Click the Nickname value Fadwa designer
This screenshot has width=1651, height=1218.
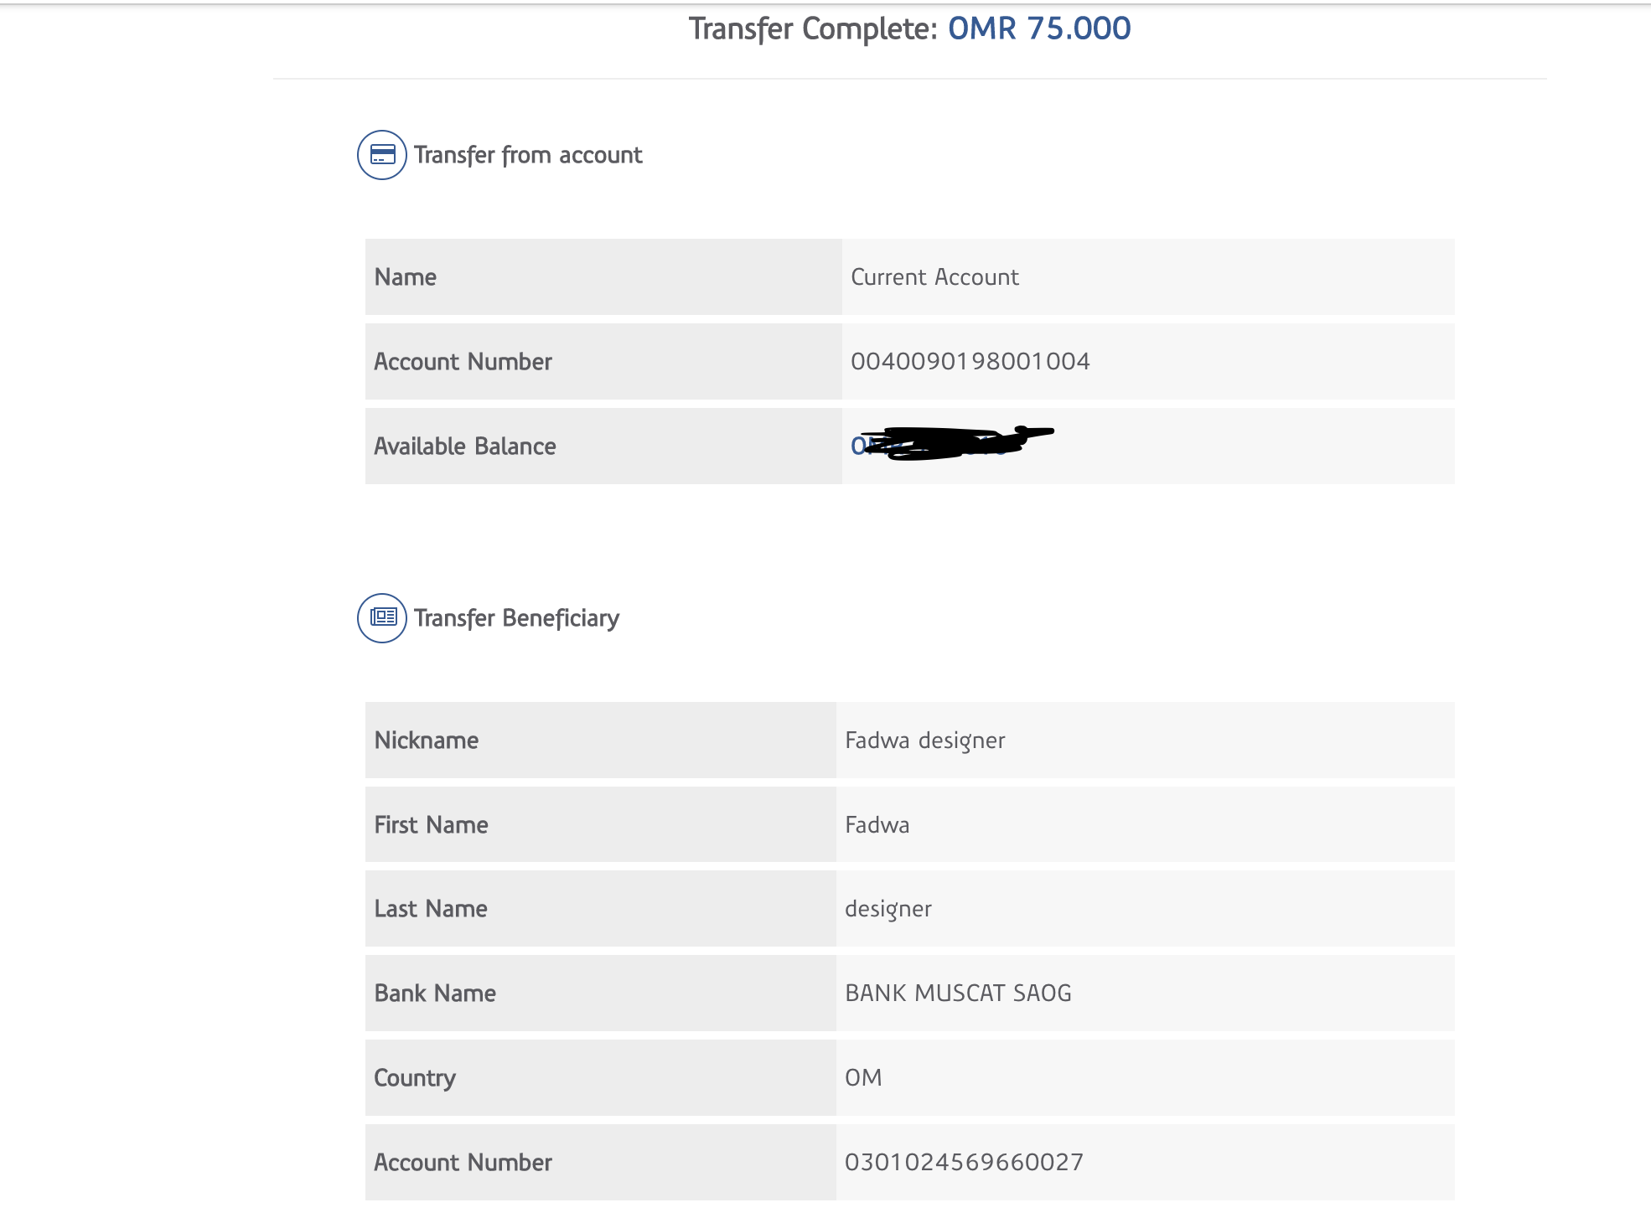924,741
